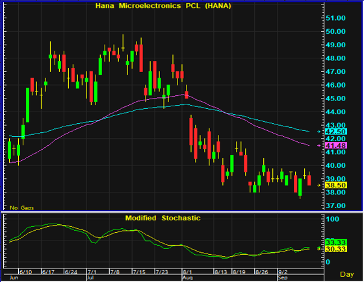The image size is (364, 282).
Task: Click the cyan arrow beside 42.50
Action: coord(319,132)
